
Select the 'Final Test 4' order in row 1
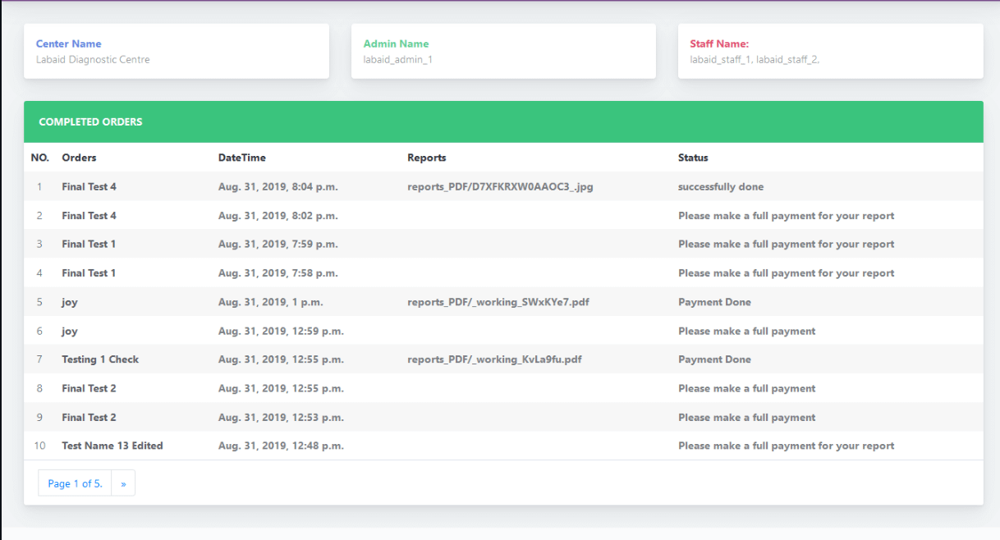(x=89, y=186)
